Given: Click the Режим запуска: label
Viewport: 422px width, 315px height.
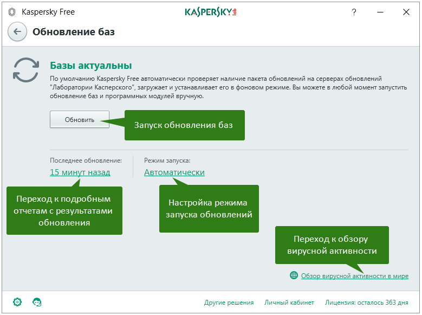Looking at the screenshot, I should (167, 160).
